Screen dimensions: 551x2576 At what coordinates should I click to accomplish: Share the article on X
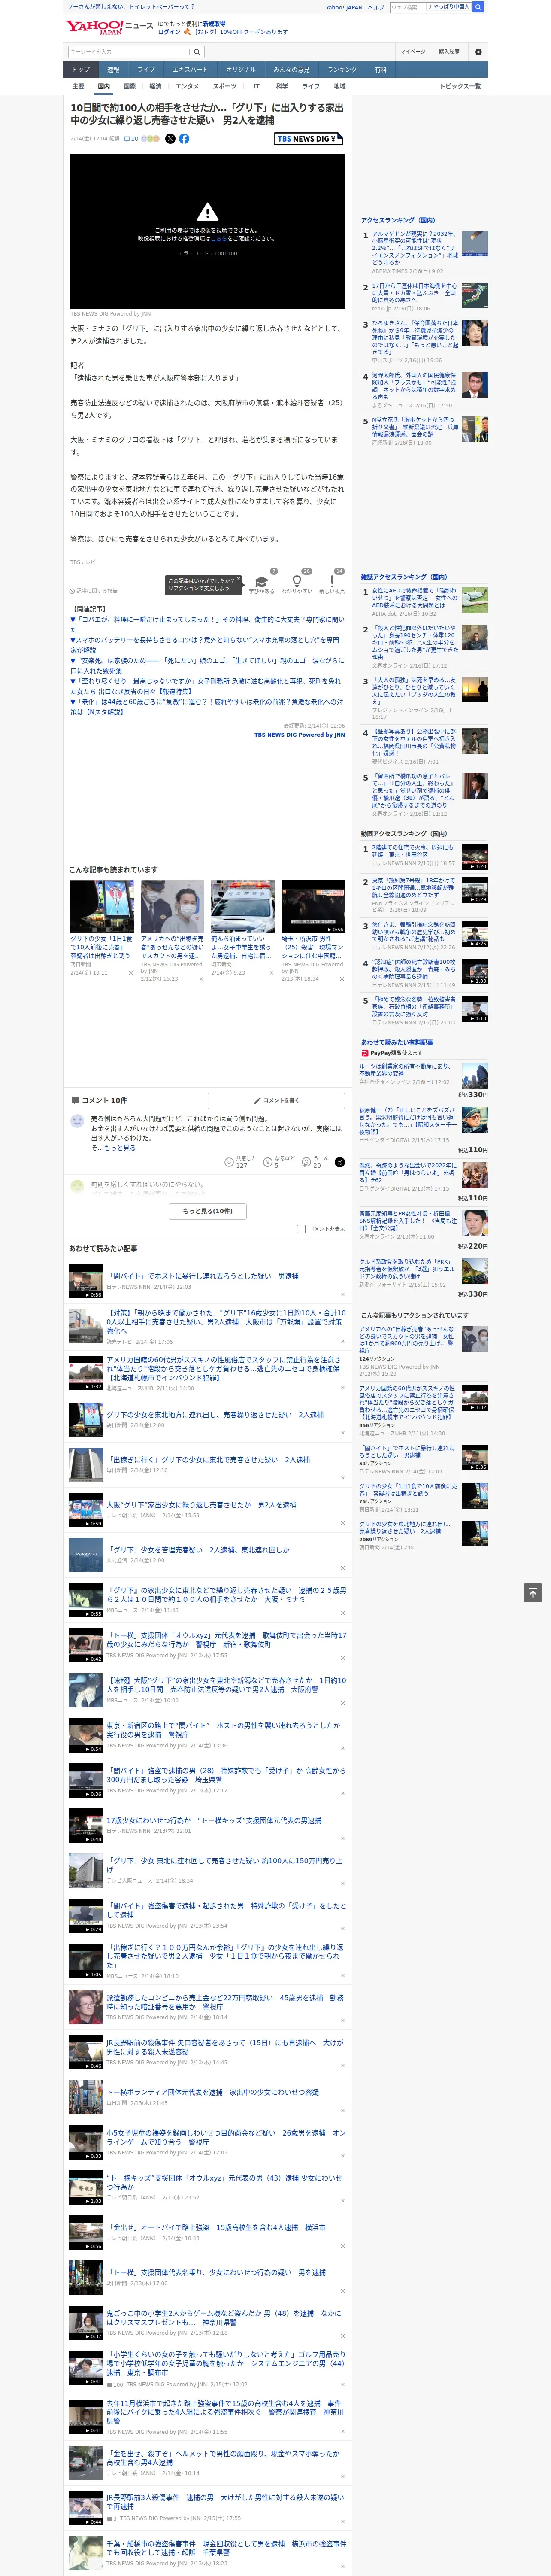point(170,139)
